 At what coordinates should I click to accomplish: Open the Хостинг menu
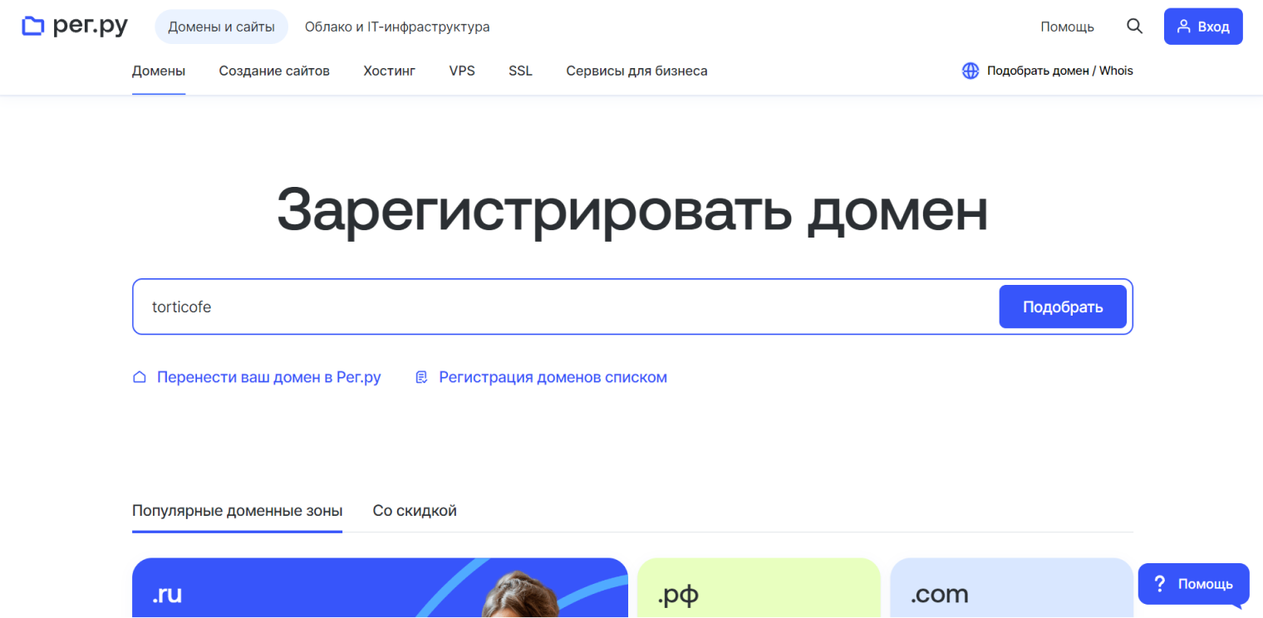(x=390, y=71)
